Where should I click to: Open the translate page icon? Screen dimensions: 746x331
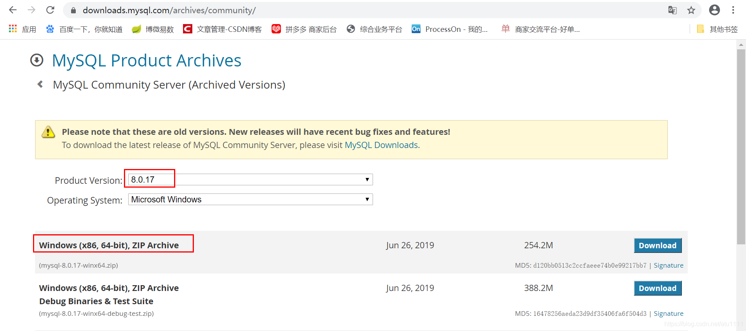pyautogui.click(x=672, y=10)
